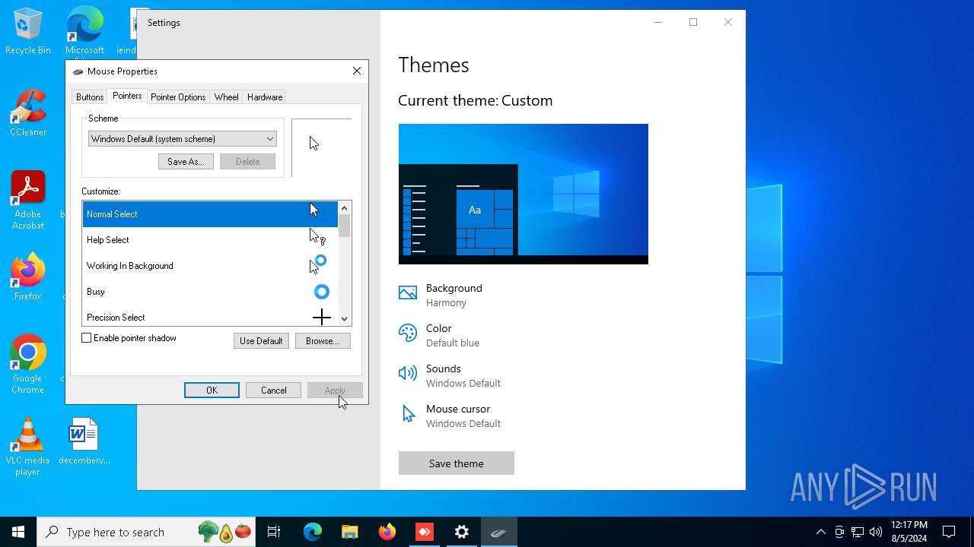Open Background Harmony setting
Viewport: 974px width, 547px height.
(x=454, y=295)
